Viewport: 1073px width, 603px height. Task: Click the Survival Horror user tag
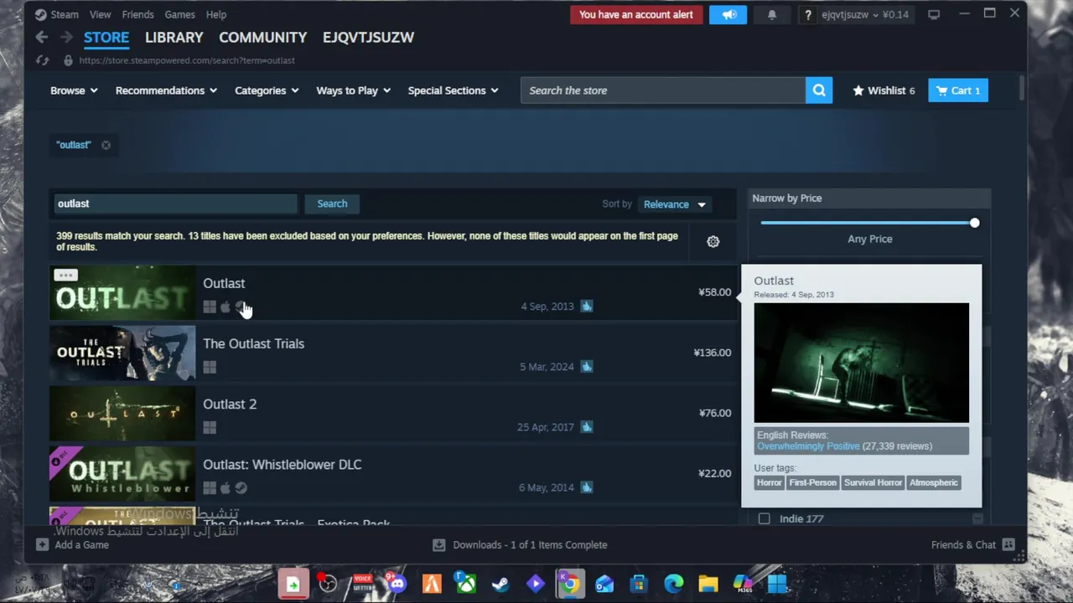[x=873, y=482]
